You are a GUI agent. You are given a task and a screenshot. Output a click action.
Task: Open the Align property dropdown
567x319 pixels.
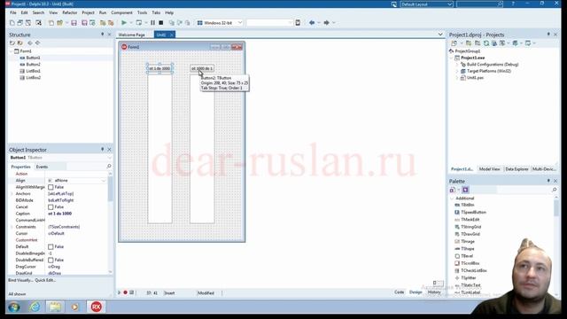(104, 180)
